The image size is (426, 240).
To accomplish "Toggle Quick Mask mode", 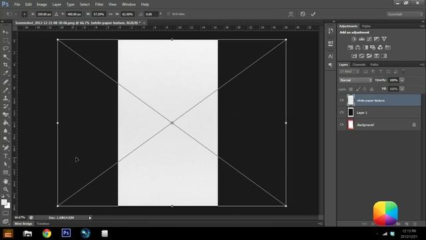I will (5, 213).
